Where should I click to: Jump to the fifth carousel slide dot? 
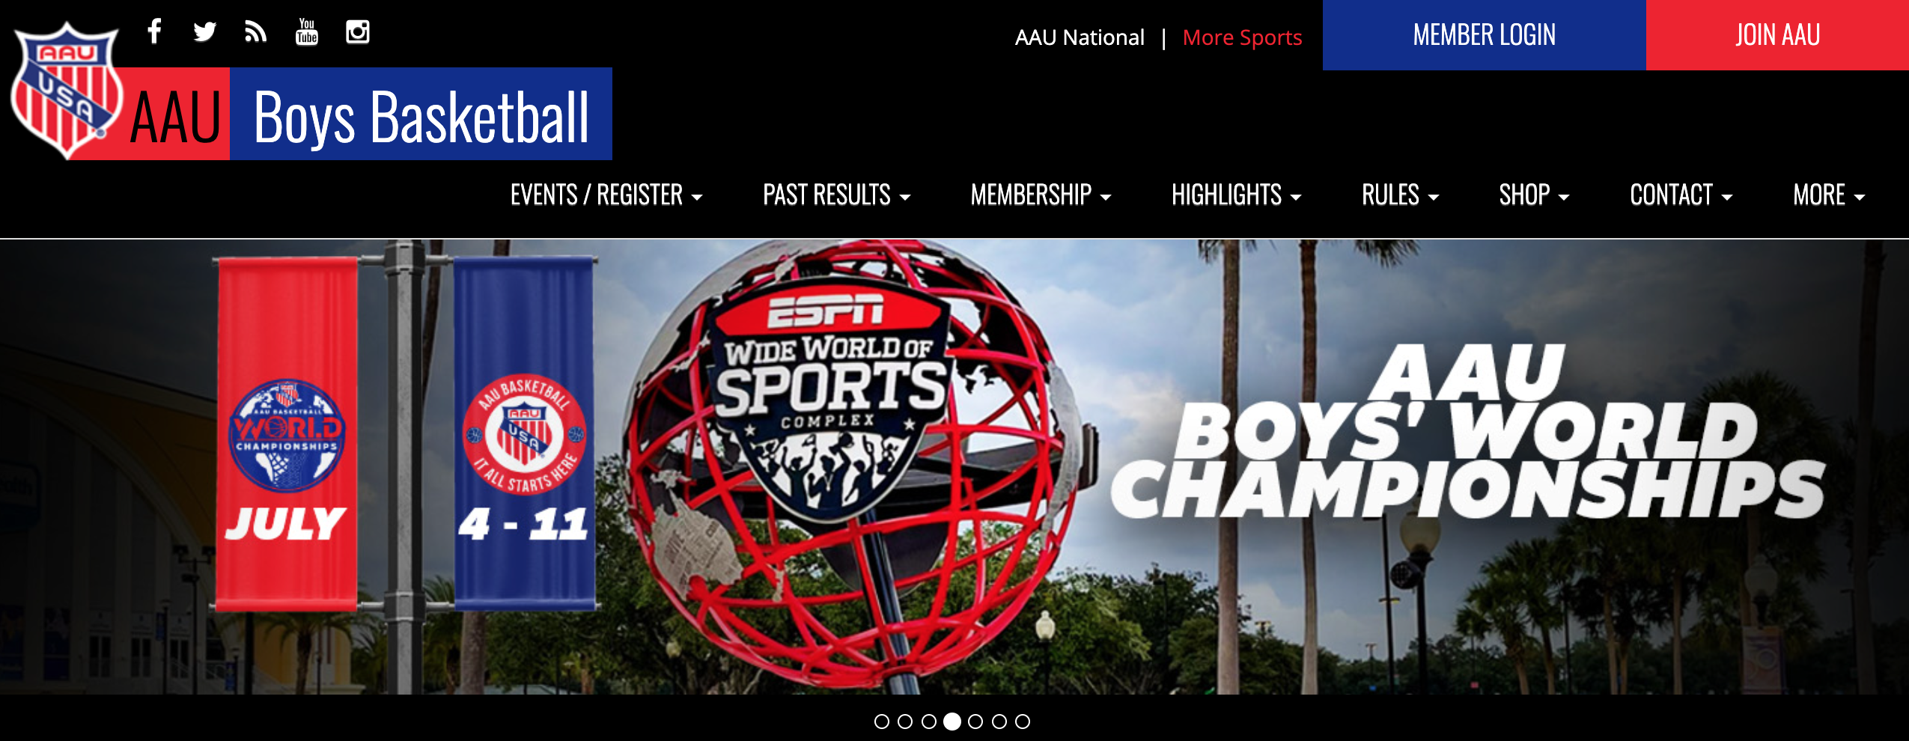(x=975, y=722)
